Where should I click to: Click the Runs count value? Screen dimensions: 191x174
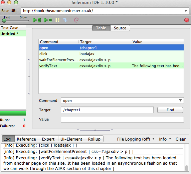[x=24, y=120]
